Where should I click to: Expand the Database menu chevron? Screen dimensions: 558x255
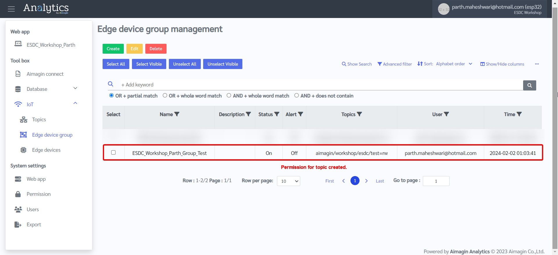(75, 88)
